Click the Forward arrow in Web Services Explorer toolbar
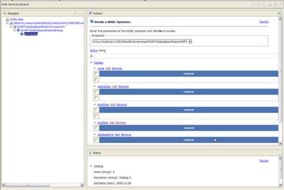This screenshot has height=190, width=284. click(259, 4)
